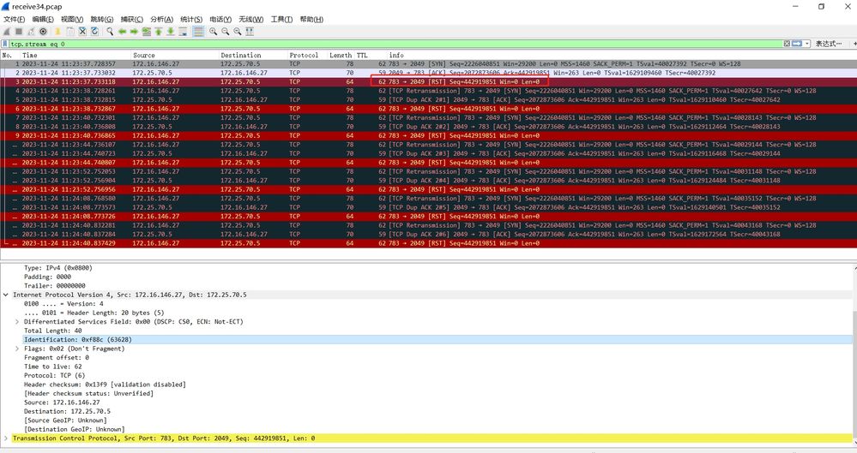Open the 统计(S) menu
Screen dimensions: 857x453
coord(191,19)
